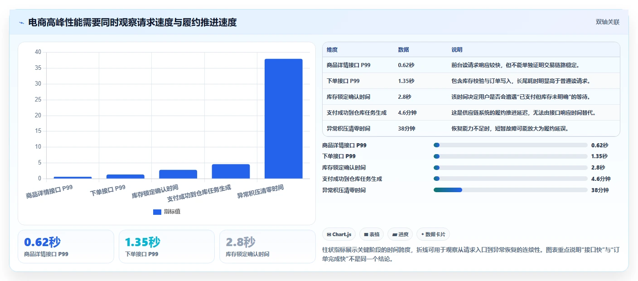Click the lightning icon beside the title
638x281 pixels.
tap(21, 23)
